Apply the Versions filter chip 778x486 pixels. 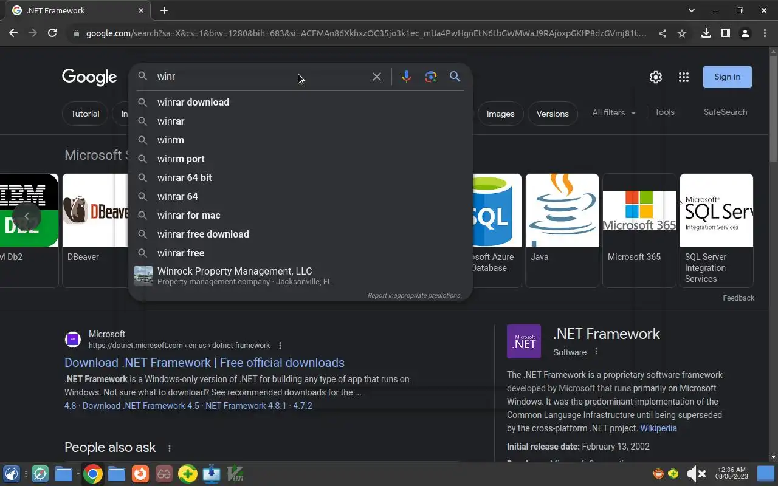(553, 114)
